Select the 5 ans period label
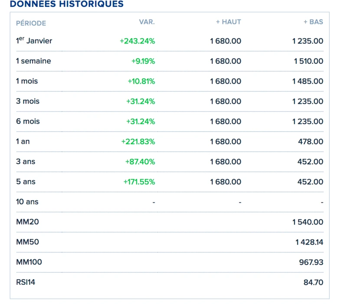The image size is (338, 304). [x=26, y=182]
